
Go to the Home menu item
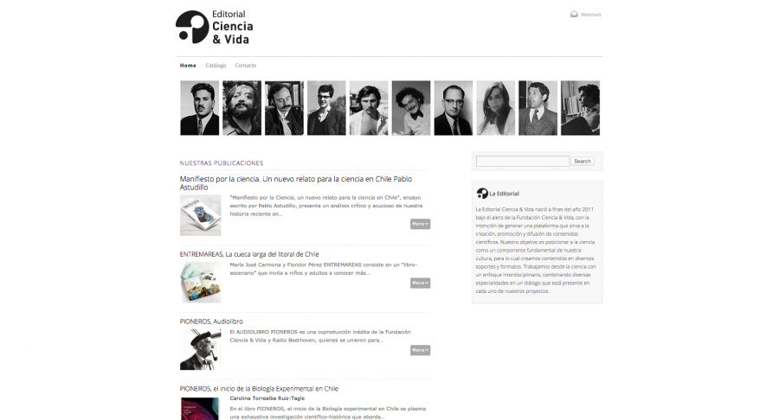(188, 66)
